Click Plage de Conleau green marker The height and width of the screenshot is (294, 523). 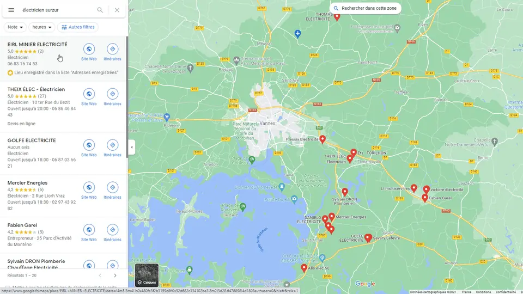point(252,160)
